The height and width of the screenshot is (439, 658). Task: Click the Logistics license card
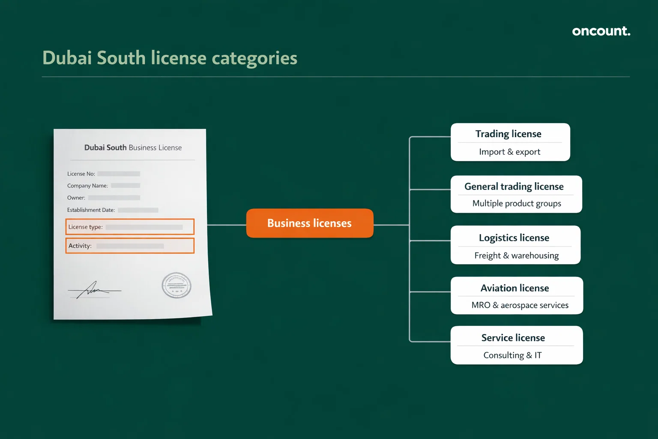(516, 245)
